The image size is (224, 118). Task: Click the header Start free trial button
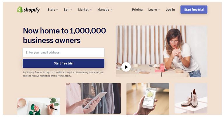click(194, 10)
